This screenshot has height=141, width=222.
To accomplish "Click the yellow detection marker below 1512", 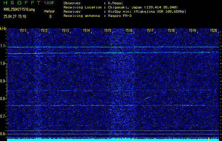I will (41, 139).
